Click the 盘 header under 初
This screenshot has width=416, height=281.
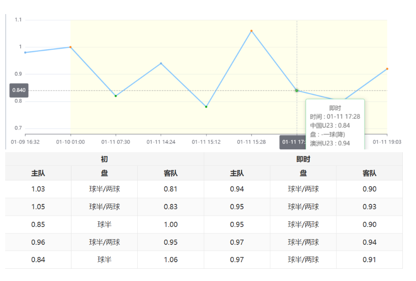coord(104,173)
